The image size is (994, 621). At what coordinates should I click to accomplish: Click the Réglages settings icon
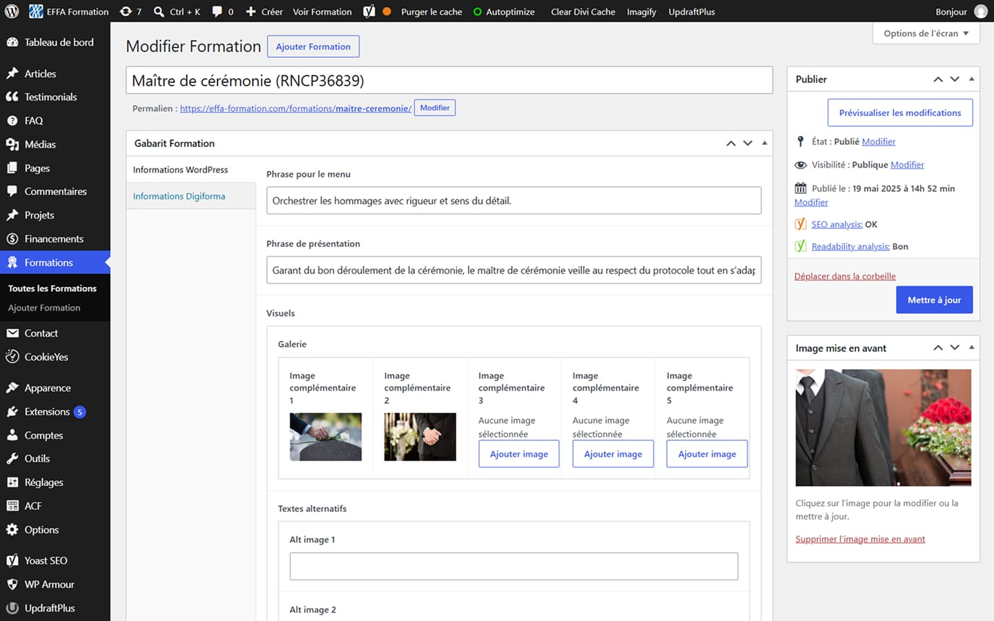[x=12, y=482]
